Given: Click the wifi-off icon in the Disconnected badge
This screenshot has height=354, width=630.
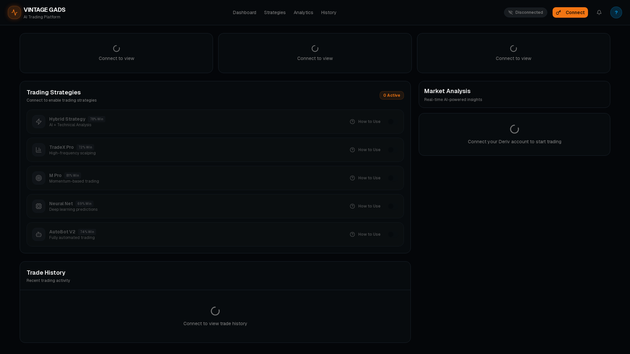Looking at the screenshot, I should tap(511, 12).
